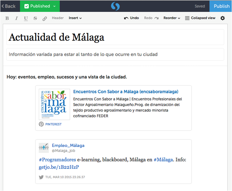Apply Header style to text
This screenshot has width=232, height=191.
pyautogui.click(x=58, y=18)
